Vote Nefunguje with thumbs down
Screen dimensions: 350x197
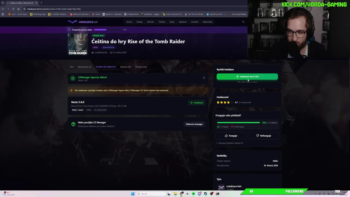tap(264, 136)
